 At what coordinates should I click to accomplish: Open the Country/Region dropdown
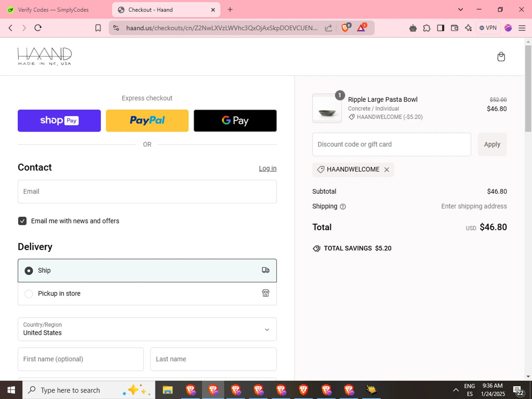[147, 329]
